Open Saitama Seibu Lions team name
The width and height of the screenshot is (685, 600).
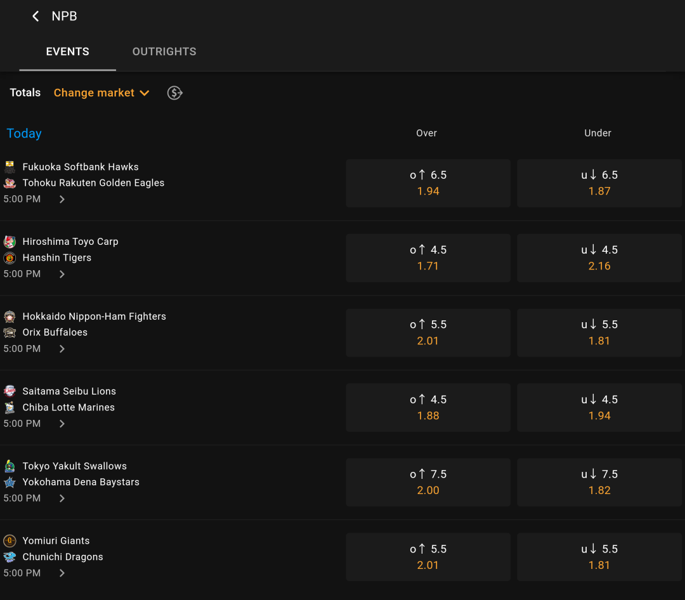(69, 391)
